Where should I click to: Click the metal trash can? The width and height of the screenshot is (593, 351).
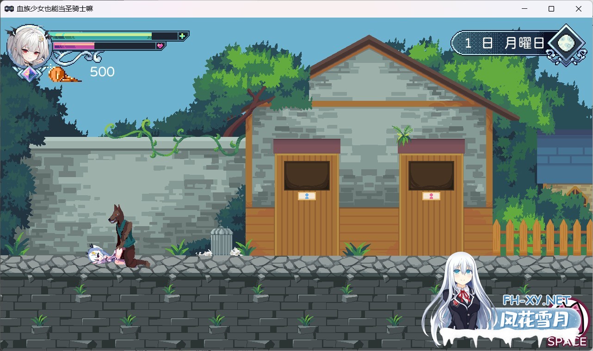click(222, 241)
